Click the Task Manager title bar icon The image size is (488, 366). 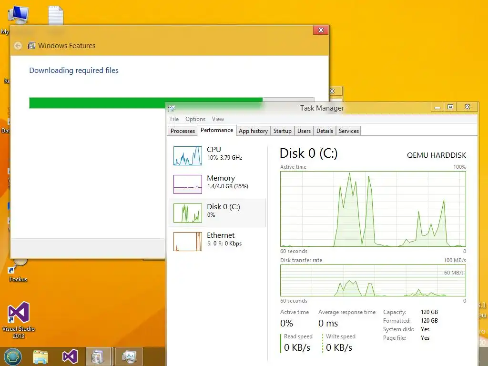172,108
